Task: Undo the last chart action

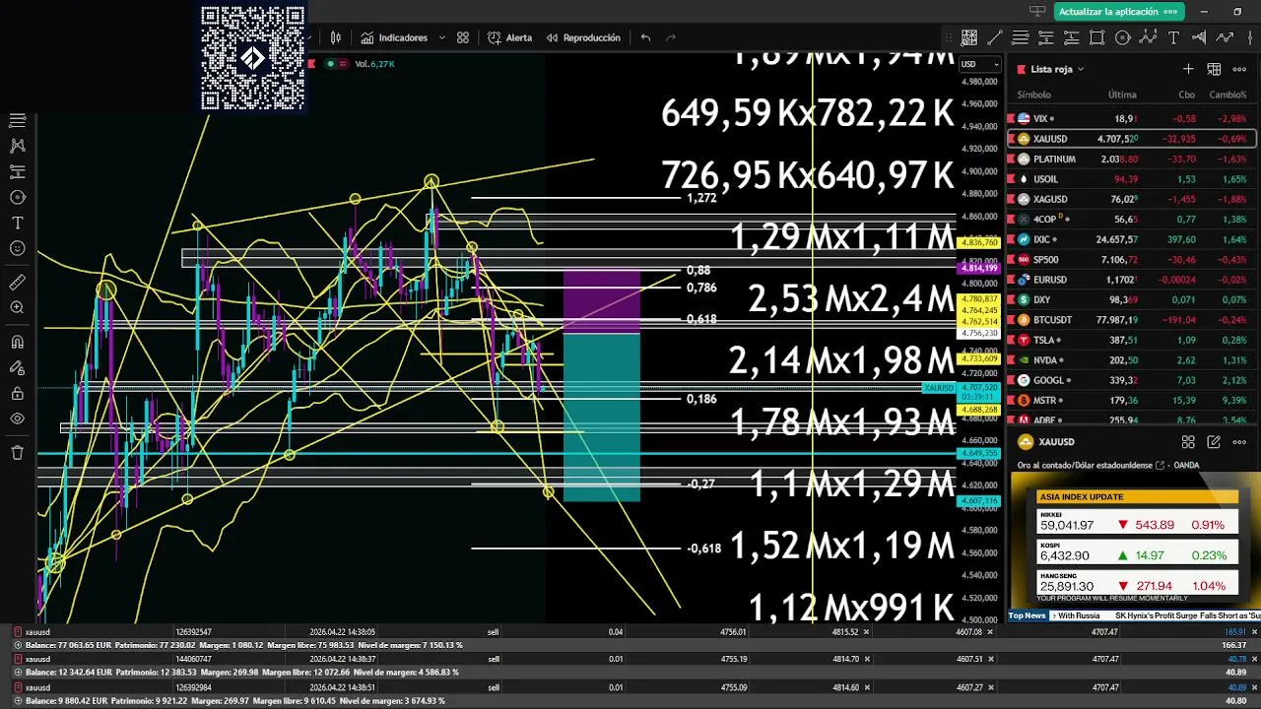Action: point(645,37)
